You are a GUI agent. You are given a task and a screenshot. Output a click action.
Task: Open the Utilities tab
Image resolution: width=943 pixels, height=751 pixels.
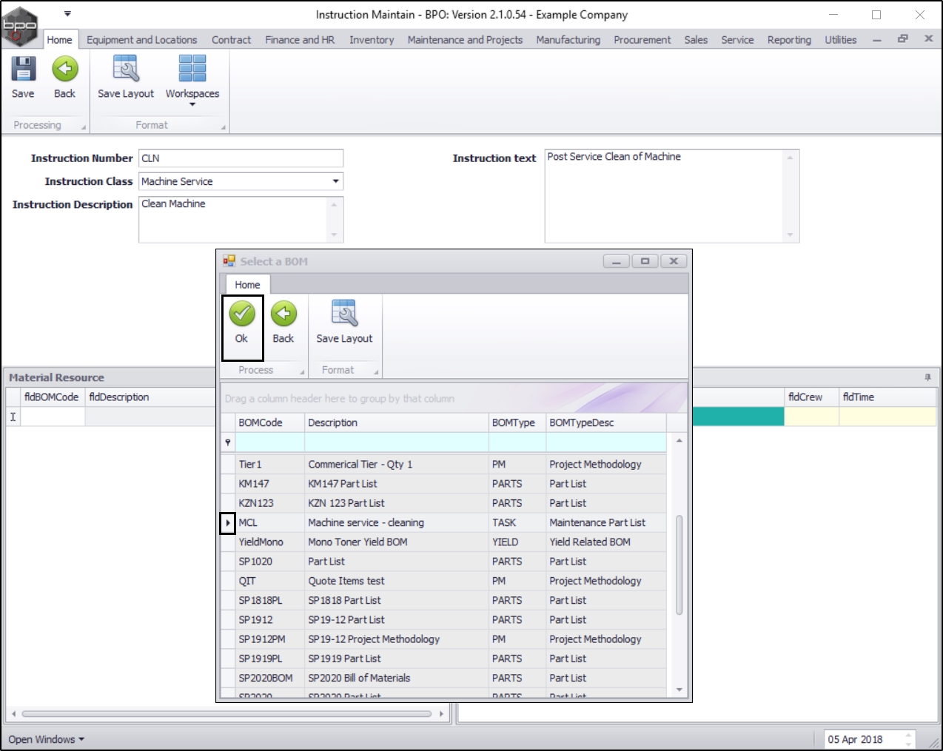click(841, 40)
